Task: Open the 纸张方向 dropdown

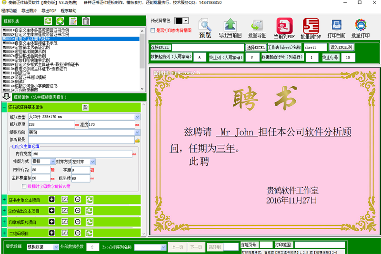Action: pos(137,132)
